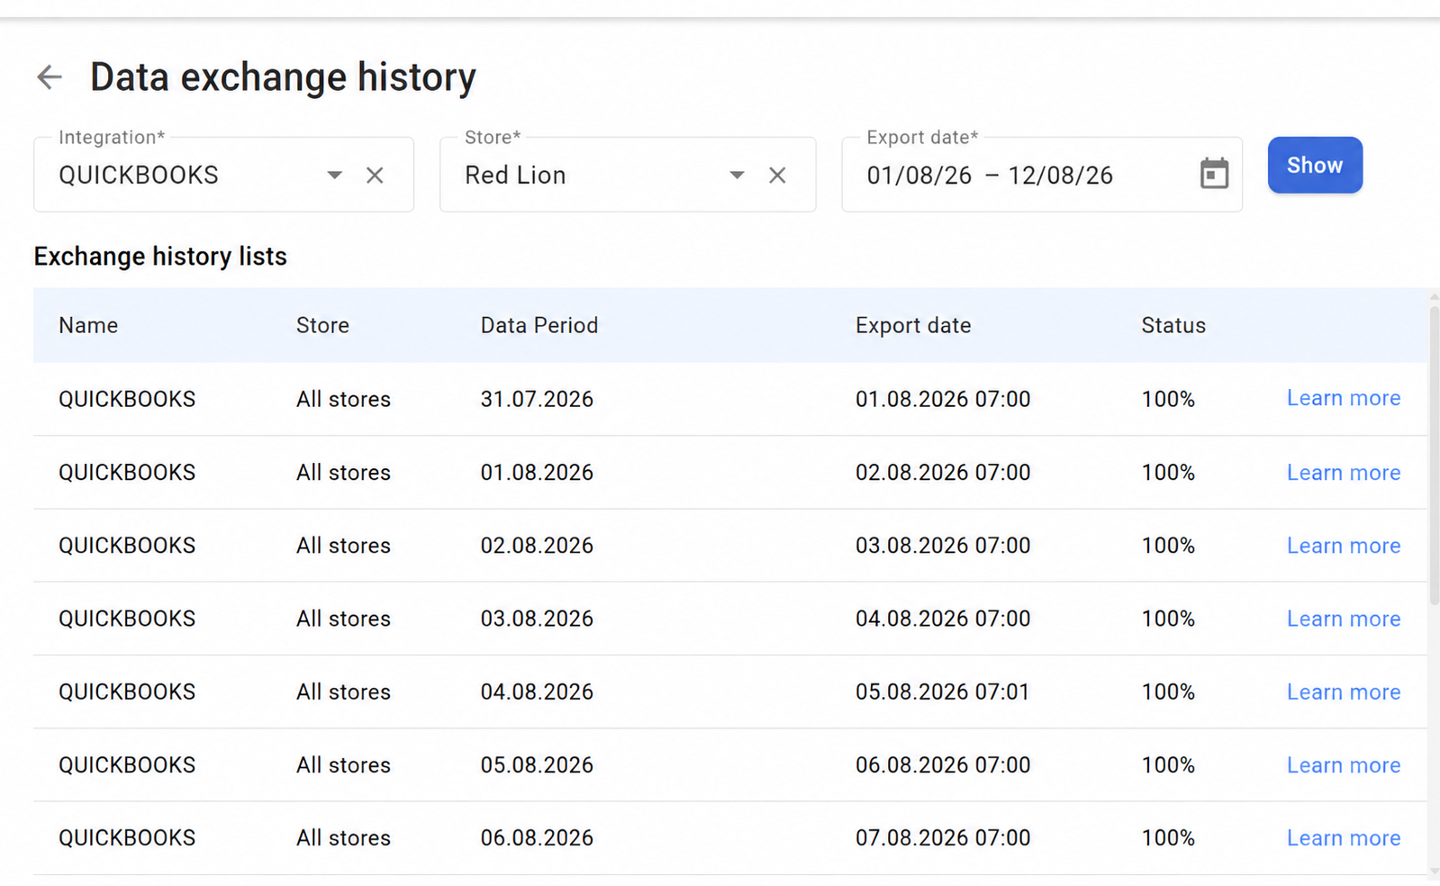Click All stores in 04.08.2026 07:00 row

coord(343,619)
